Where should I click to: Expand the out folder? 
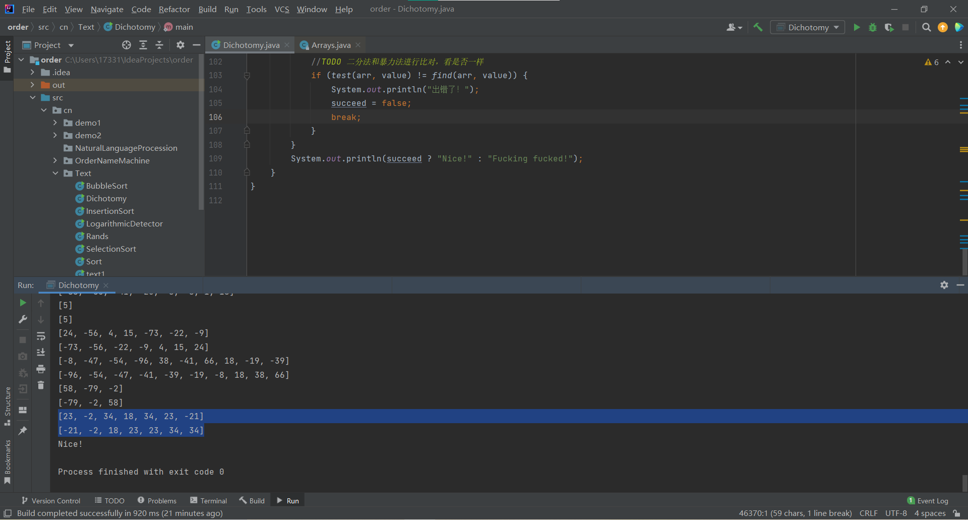pyautogui.click(x=32, y=85)
